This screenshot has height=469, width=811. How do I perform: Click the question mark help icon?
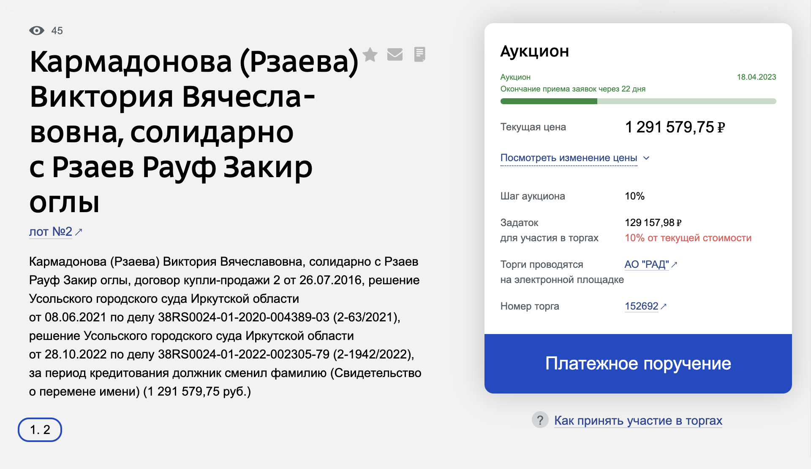pyautogui.click(x=540, y=420)
